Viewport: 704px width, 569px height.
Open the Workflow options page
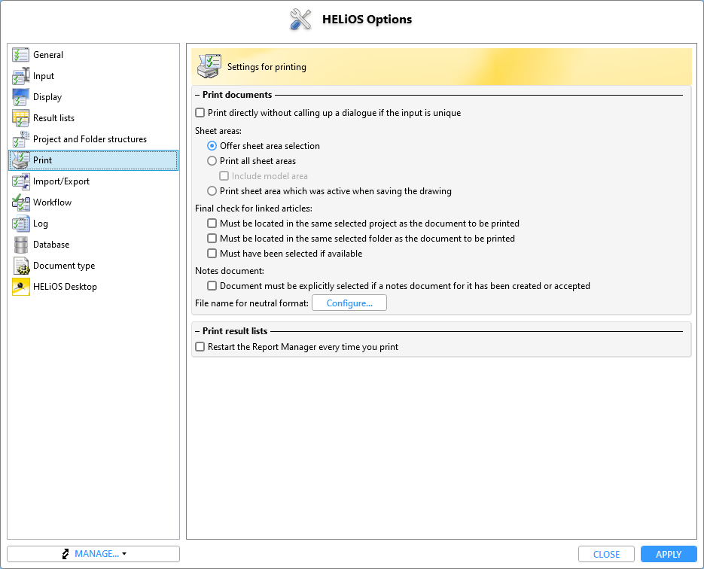(x=93, y=202)
